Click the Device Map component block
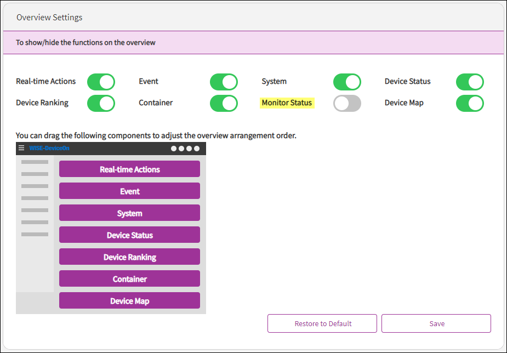The width and height of the screenshot is (507, 353). tap(129, 301)
